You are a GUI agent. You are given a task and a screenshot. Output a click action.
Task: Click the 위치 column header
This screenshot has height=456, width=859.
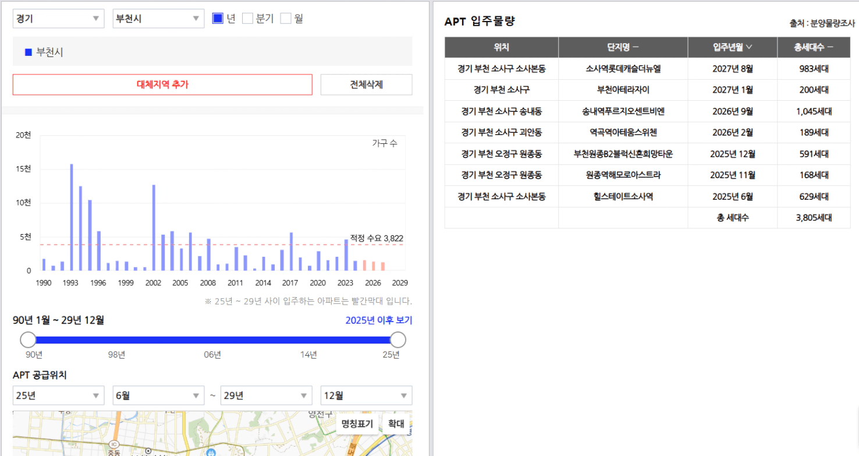(x=502, y=47)
